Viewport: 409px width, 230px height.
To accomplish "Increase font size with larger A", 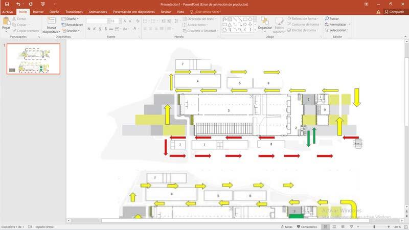I will (x=125, y=21).
